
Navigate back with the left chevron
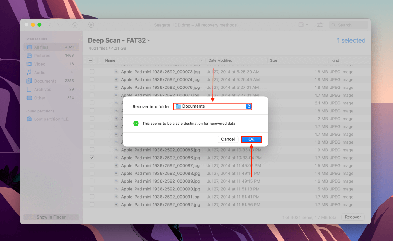click(x=50, y=25)
